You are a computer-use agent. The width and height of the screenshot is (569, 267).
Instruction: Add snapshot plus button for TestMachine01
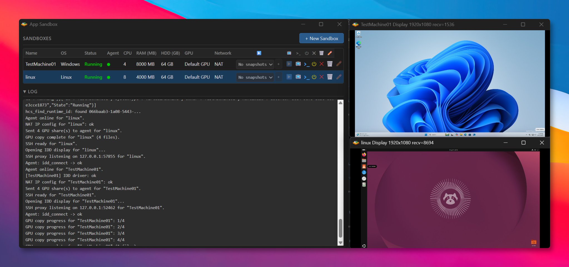278,64
